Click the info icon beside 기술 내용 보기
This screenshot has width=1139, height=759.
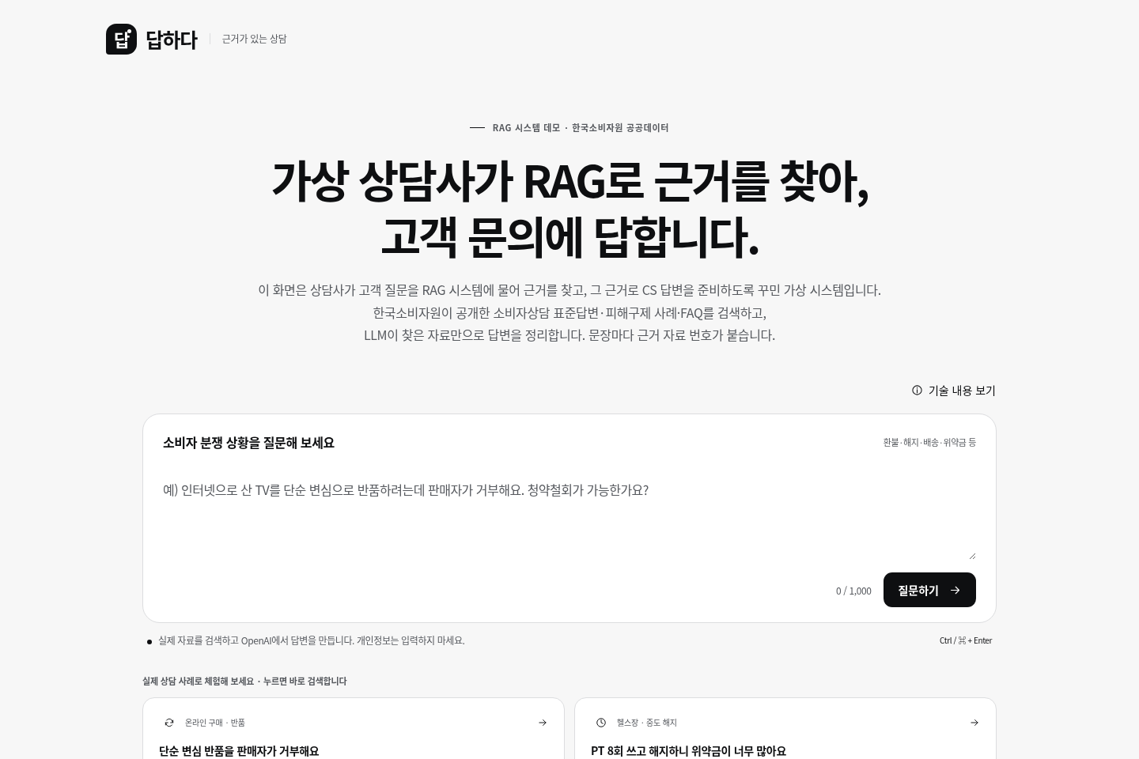[917, 391]
